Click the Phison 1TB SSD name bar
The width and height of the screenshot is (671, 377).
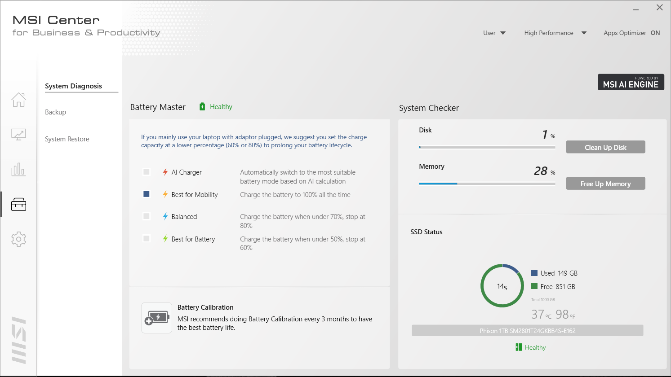click(527, 331)
